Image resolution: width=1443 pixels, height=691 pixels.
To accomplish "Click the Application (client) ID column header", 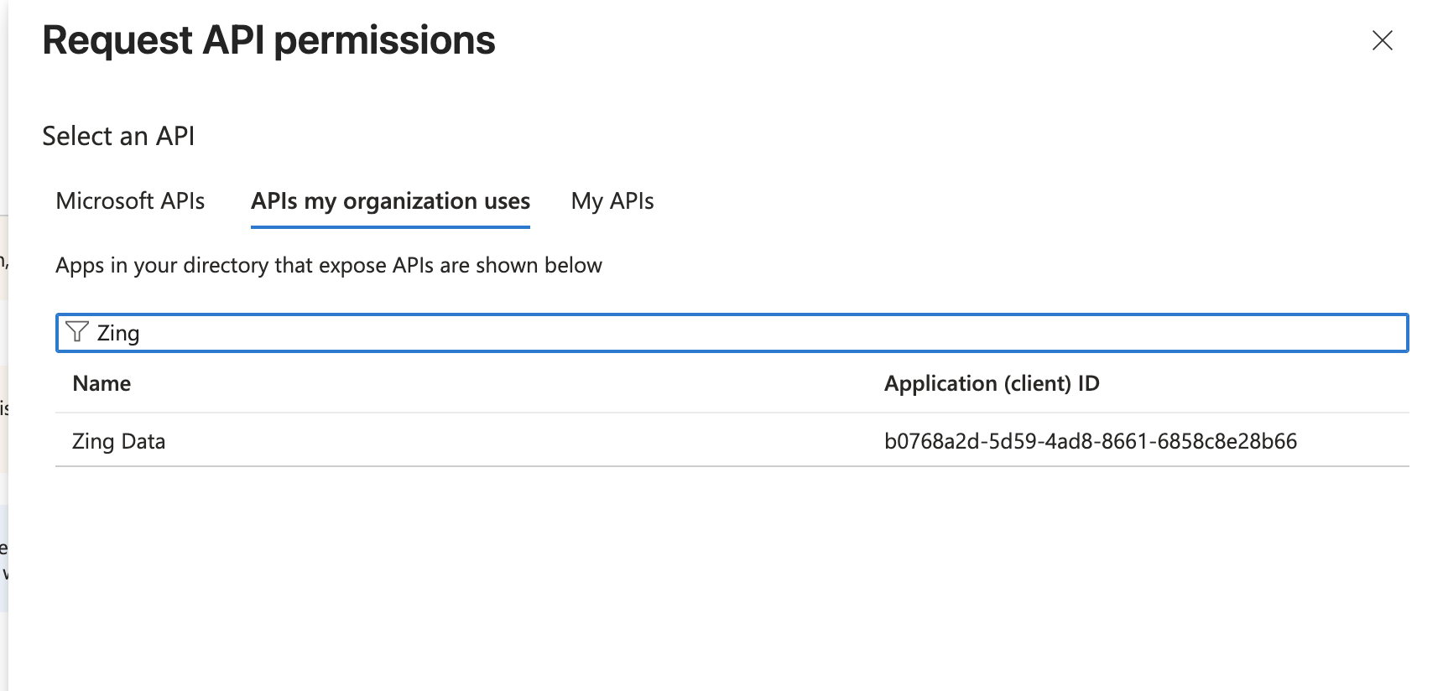I will tap(991, 383).
